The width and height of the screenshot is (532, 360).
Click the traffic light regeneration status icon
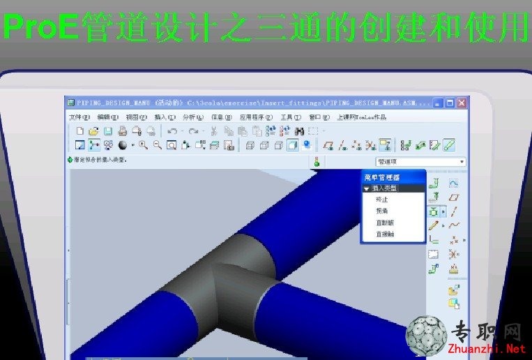click(317, 162)
